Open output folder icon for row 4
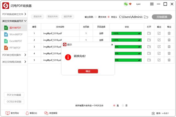 159,53
